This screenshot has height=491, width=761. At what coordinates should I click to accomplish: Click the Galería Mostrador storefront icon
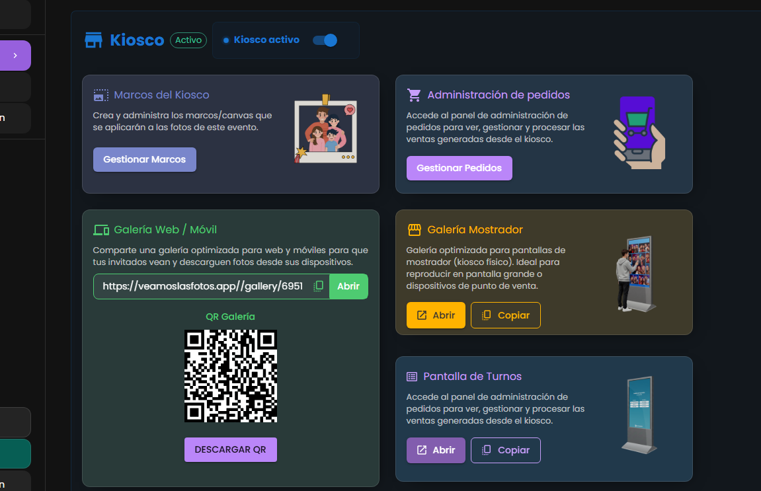(x=415, y=230)
